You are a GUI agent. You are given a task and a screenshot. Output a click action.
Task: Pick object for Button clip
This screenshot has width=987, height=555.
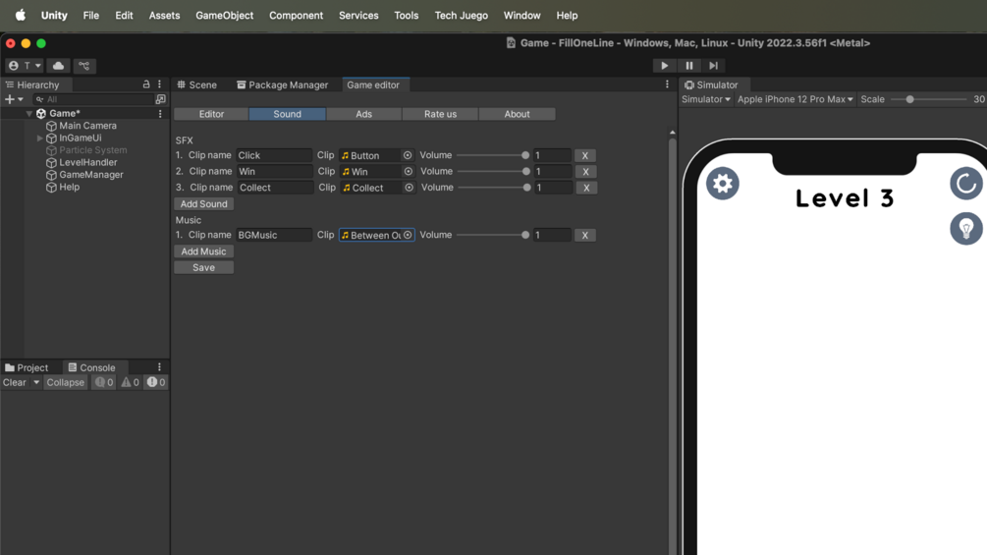tap(408, 155)
